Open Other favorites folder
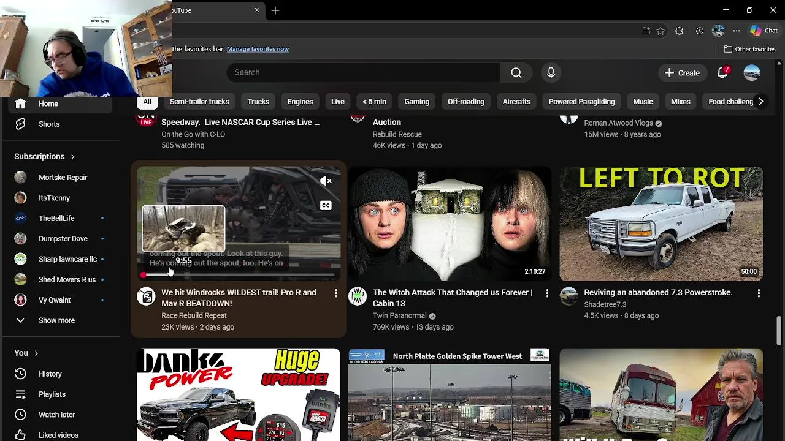Viewport: 785px width, 441px height. tap(749, 49)
